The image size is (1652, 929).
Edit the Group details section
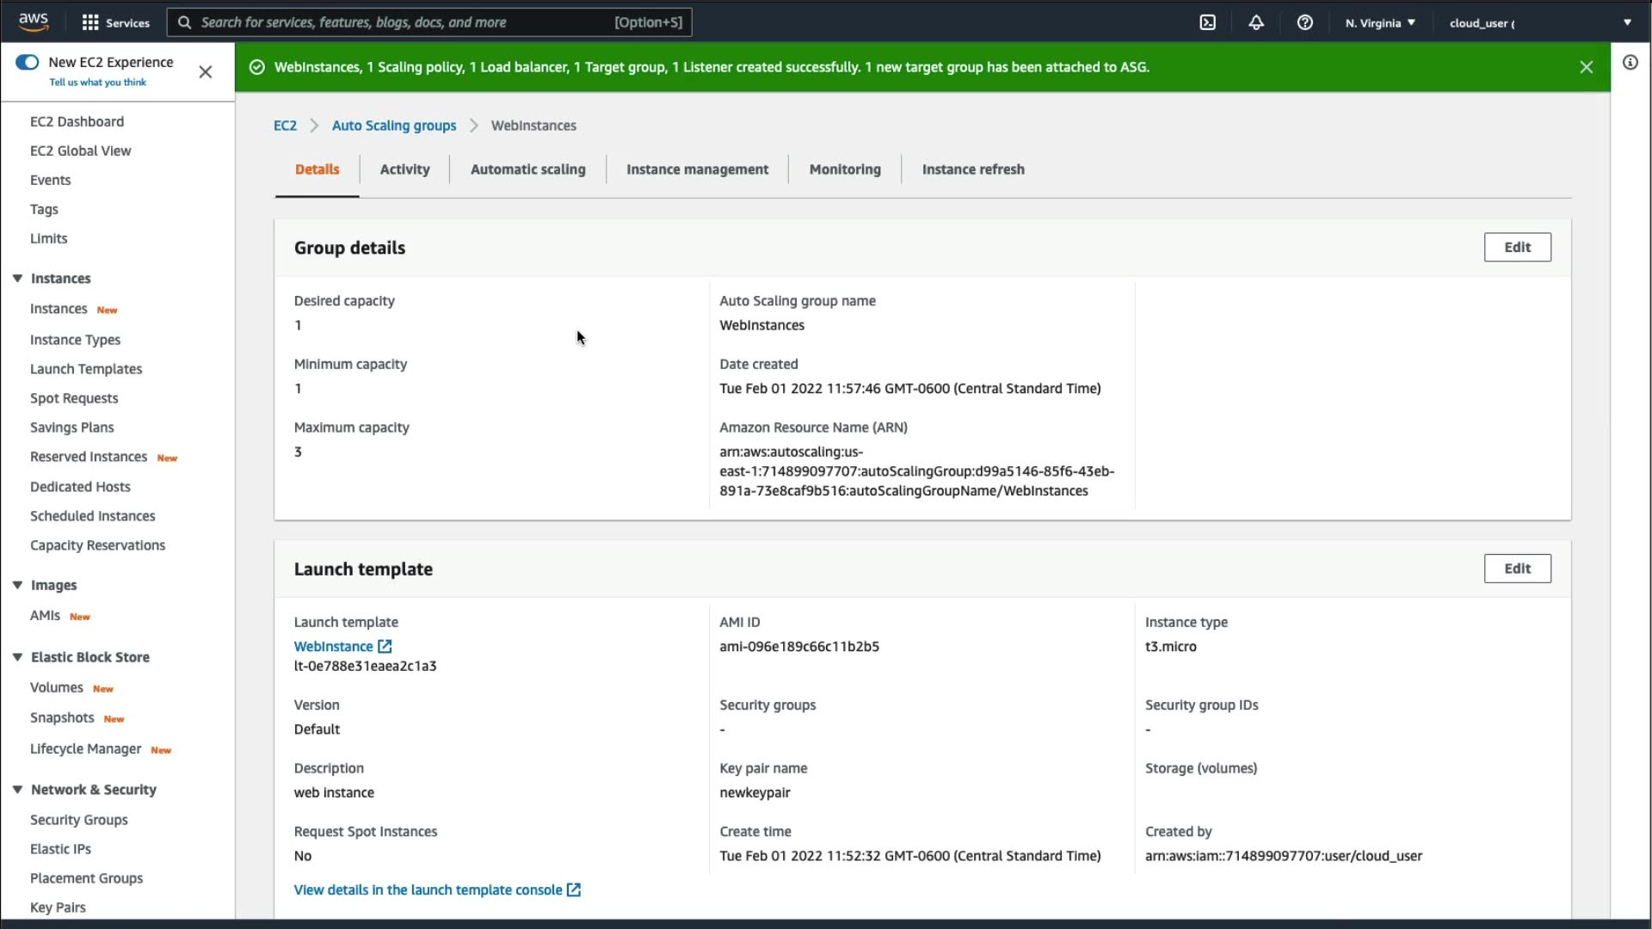[x=1516, y=247]
